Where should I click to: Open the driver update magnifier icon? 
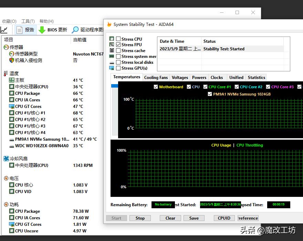(x=75, y=30)
